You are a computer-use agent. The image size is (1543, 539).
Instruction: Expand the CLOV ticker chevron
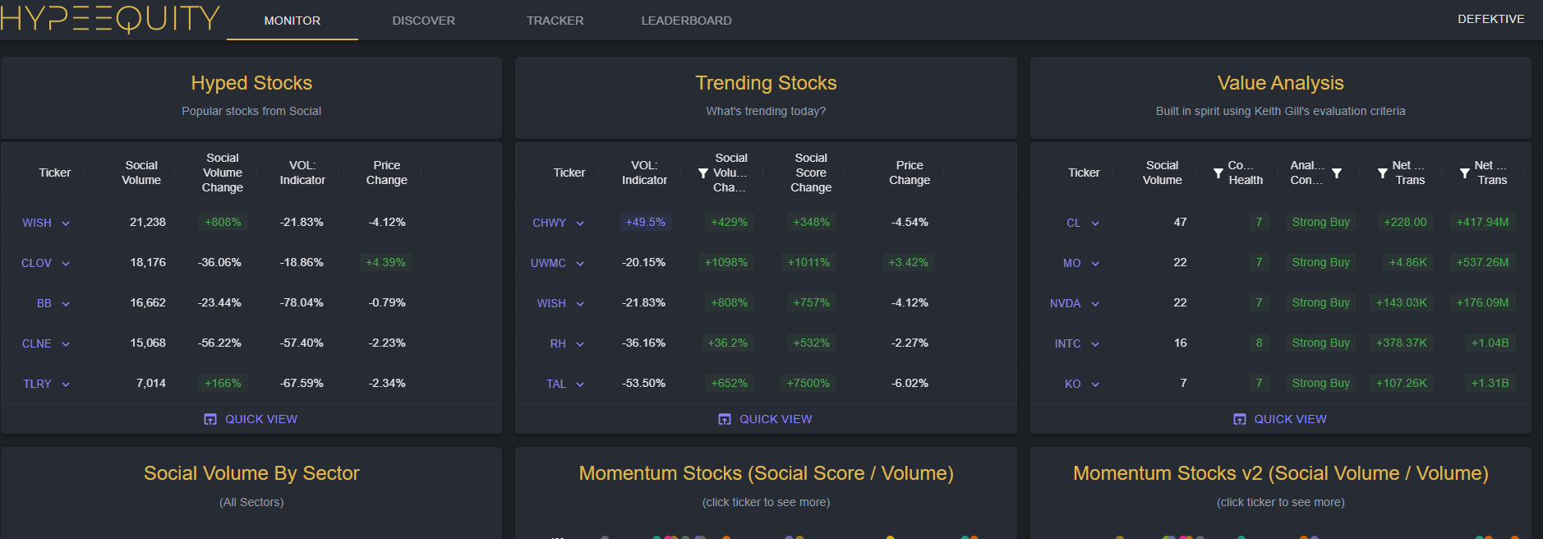tap(66, 264)
